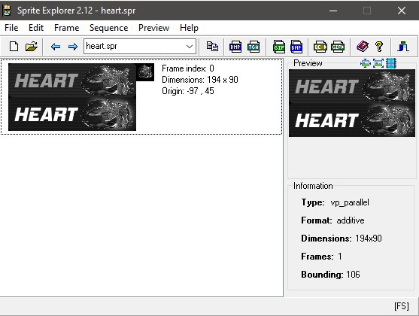Viewport: 419px width, 316px height.
Task: Open the purple help book icon
Action: (x=363, y=47)
